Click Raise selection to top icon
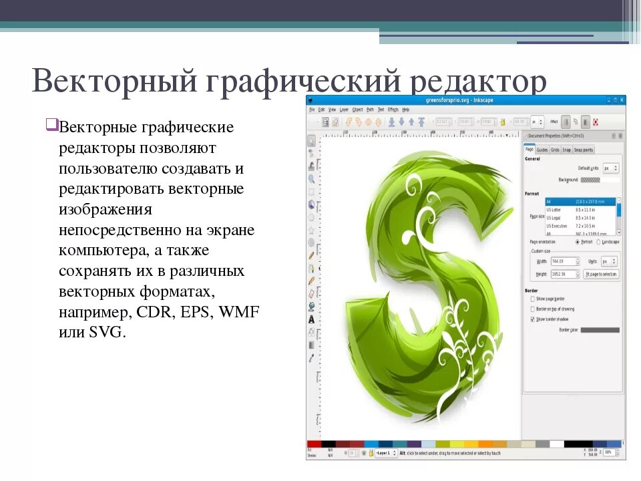This screenshot has width=641, height=481. 421,122
